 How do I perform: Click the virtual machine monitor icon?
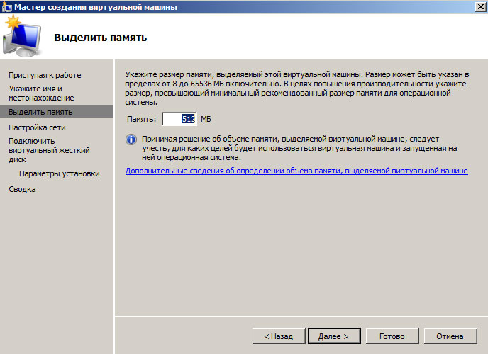coord(22,36)
